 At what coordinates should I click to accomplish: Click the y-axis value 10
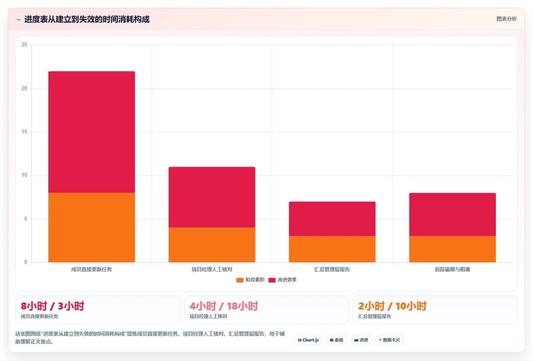[24, 175]
